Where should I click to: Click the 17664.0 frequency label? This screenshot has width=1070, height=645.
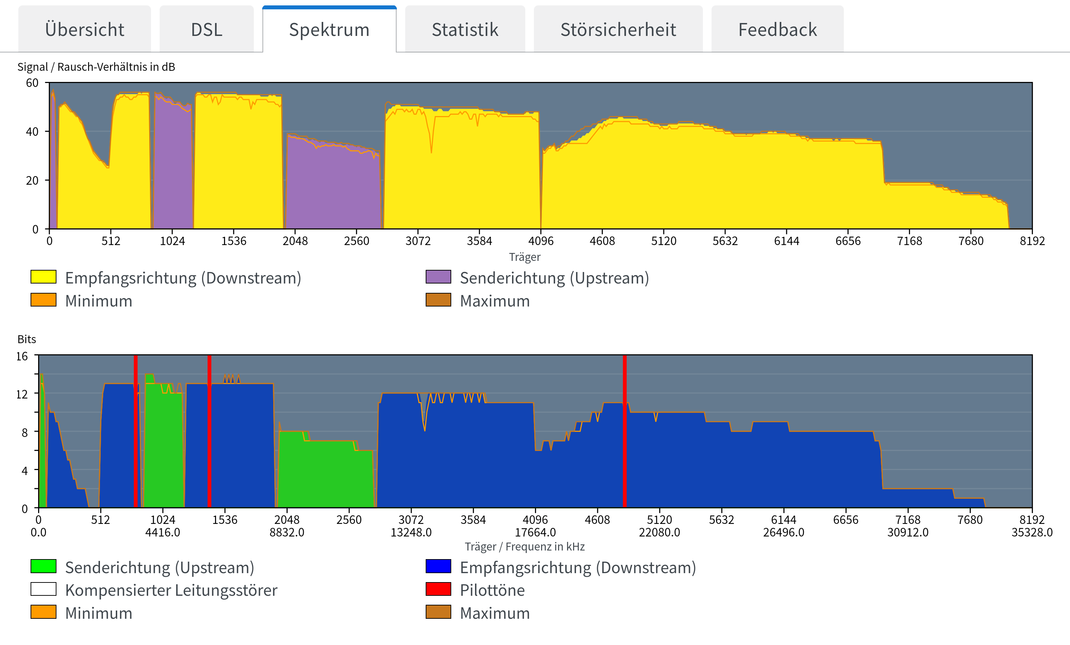[x=535, y=532]
